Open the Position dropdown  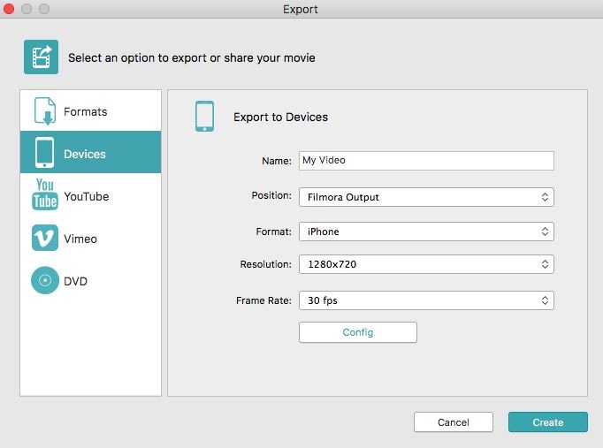[x=426, y=196]
